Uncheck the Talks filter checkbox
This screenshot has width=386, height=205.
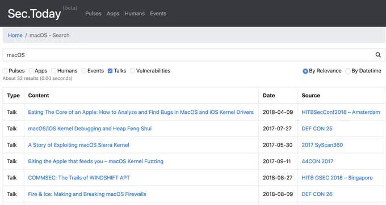pos(110,71)
